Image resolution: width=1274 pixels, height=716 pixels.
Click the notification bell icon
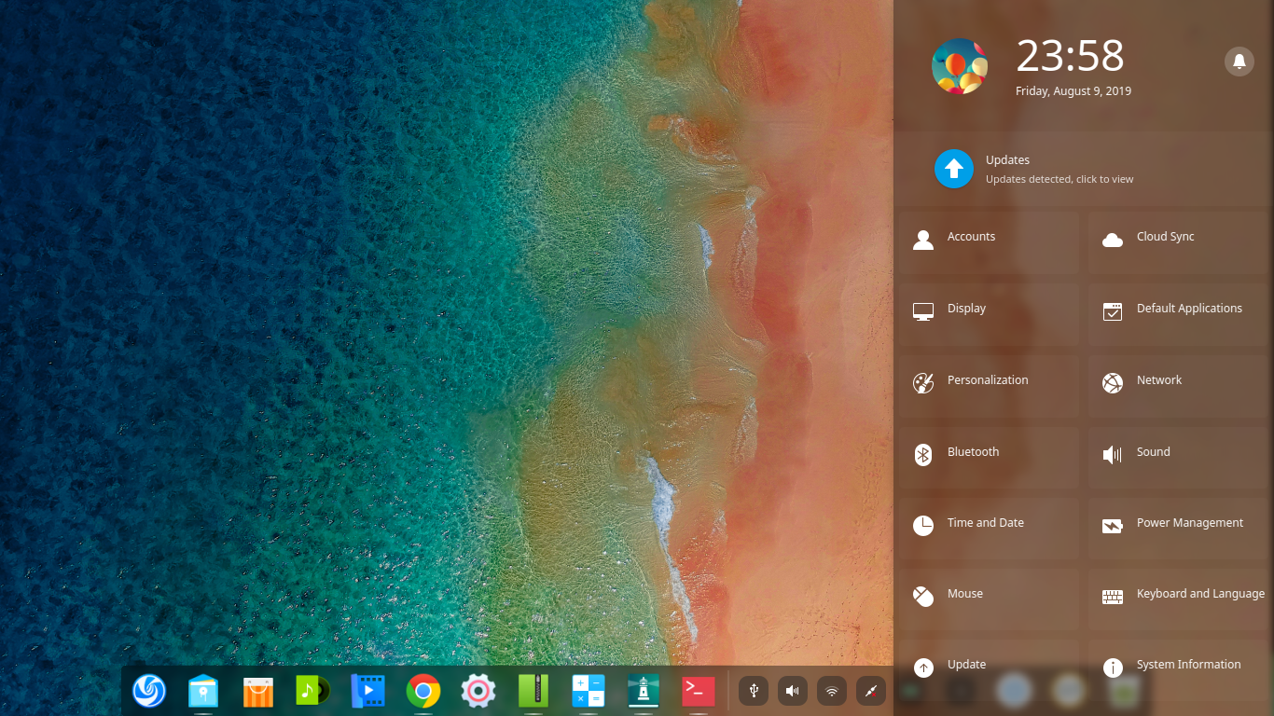pyautogui.click(x=1239, y=62)
